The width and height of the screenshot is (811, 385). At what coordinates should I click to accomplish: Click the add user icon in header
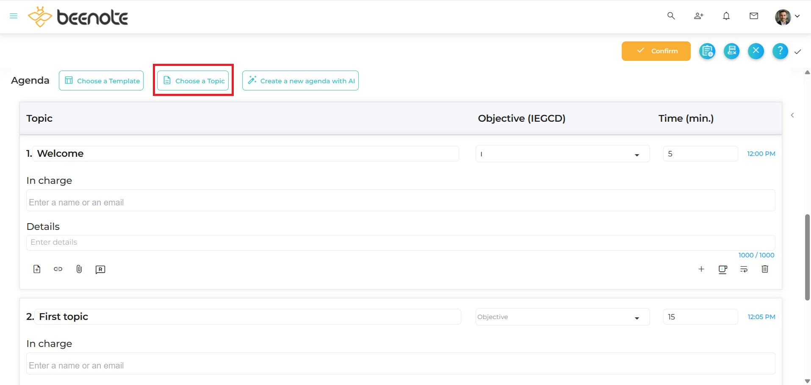pyautogui.click(x=698, y=16)
